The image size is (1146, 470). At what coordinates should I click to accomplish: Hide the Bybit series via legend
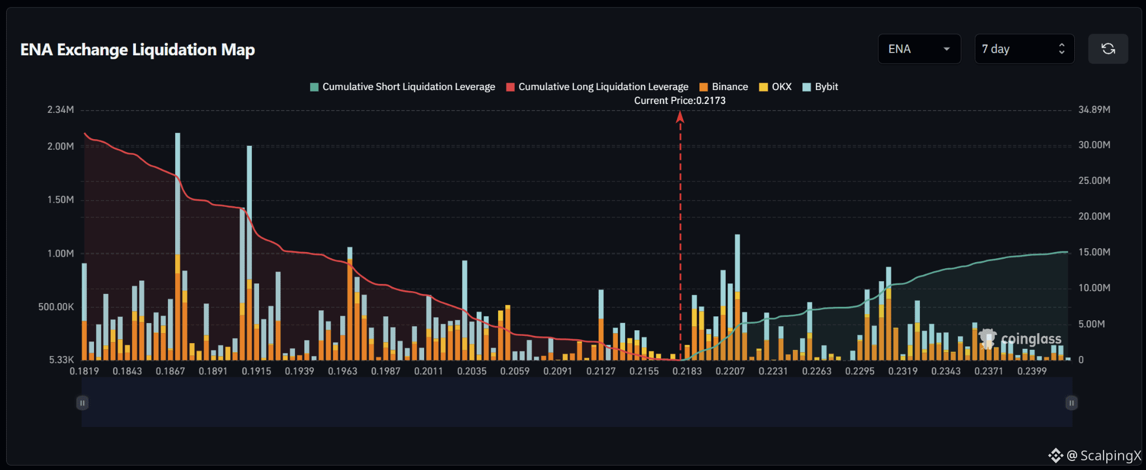[x=820, y=87]
